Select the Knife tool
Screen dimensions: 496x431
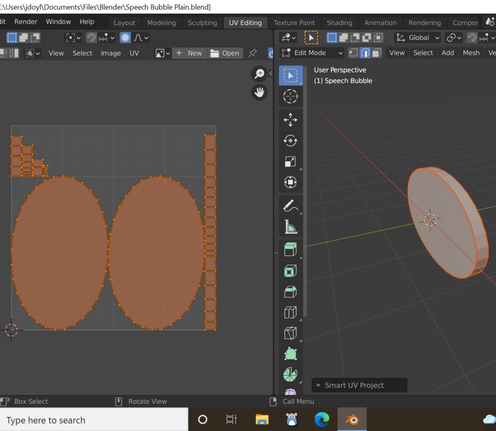point(291,333)
